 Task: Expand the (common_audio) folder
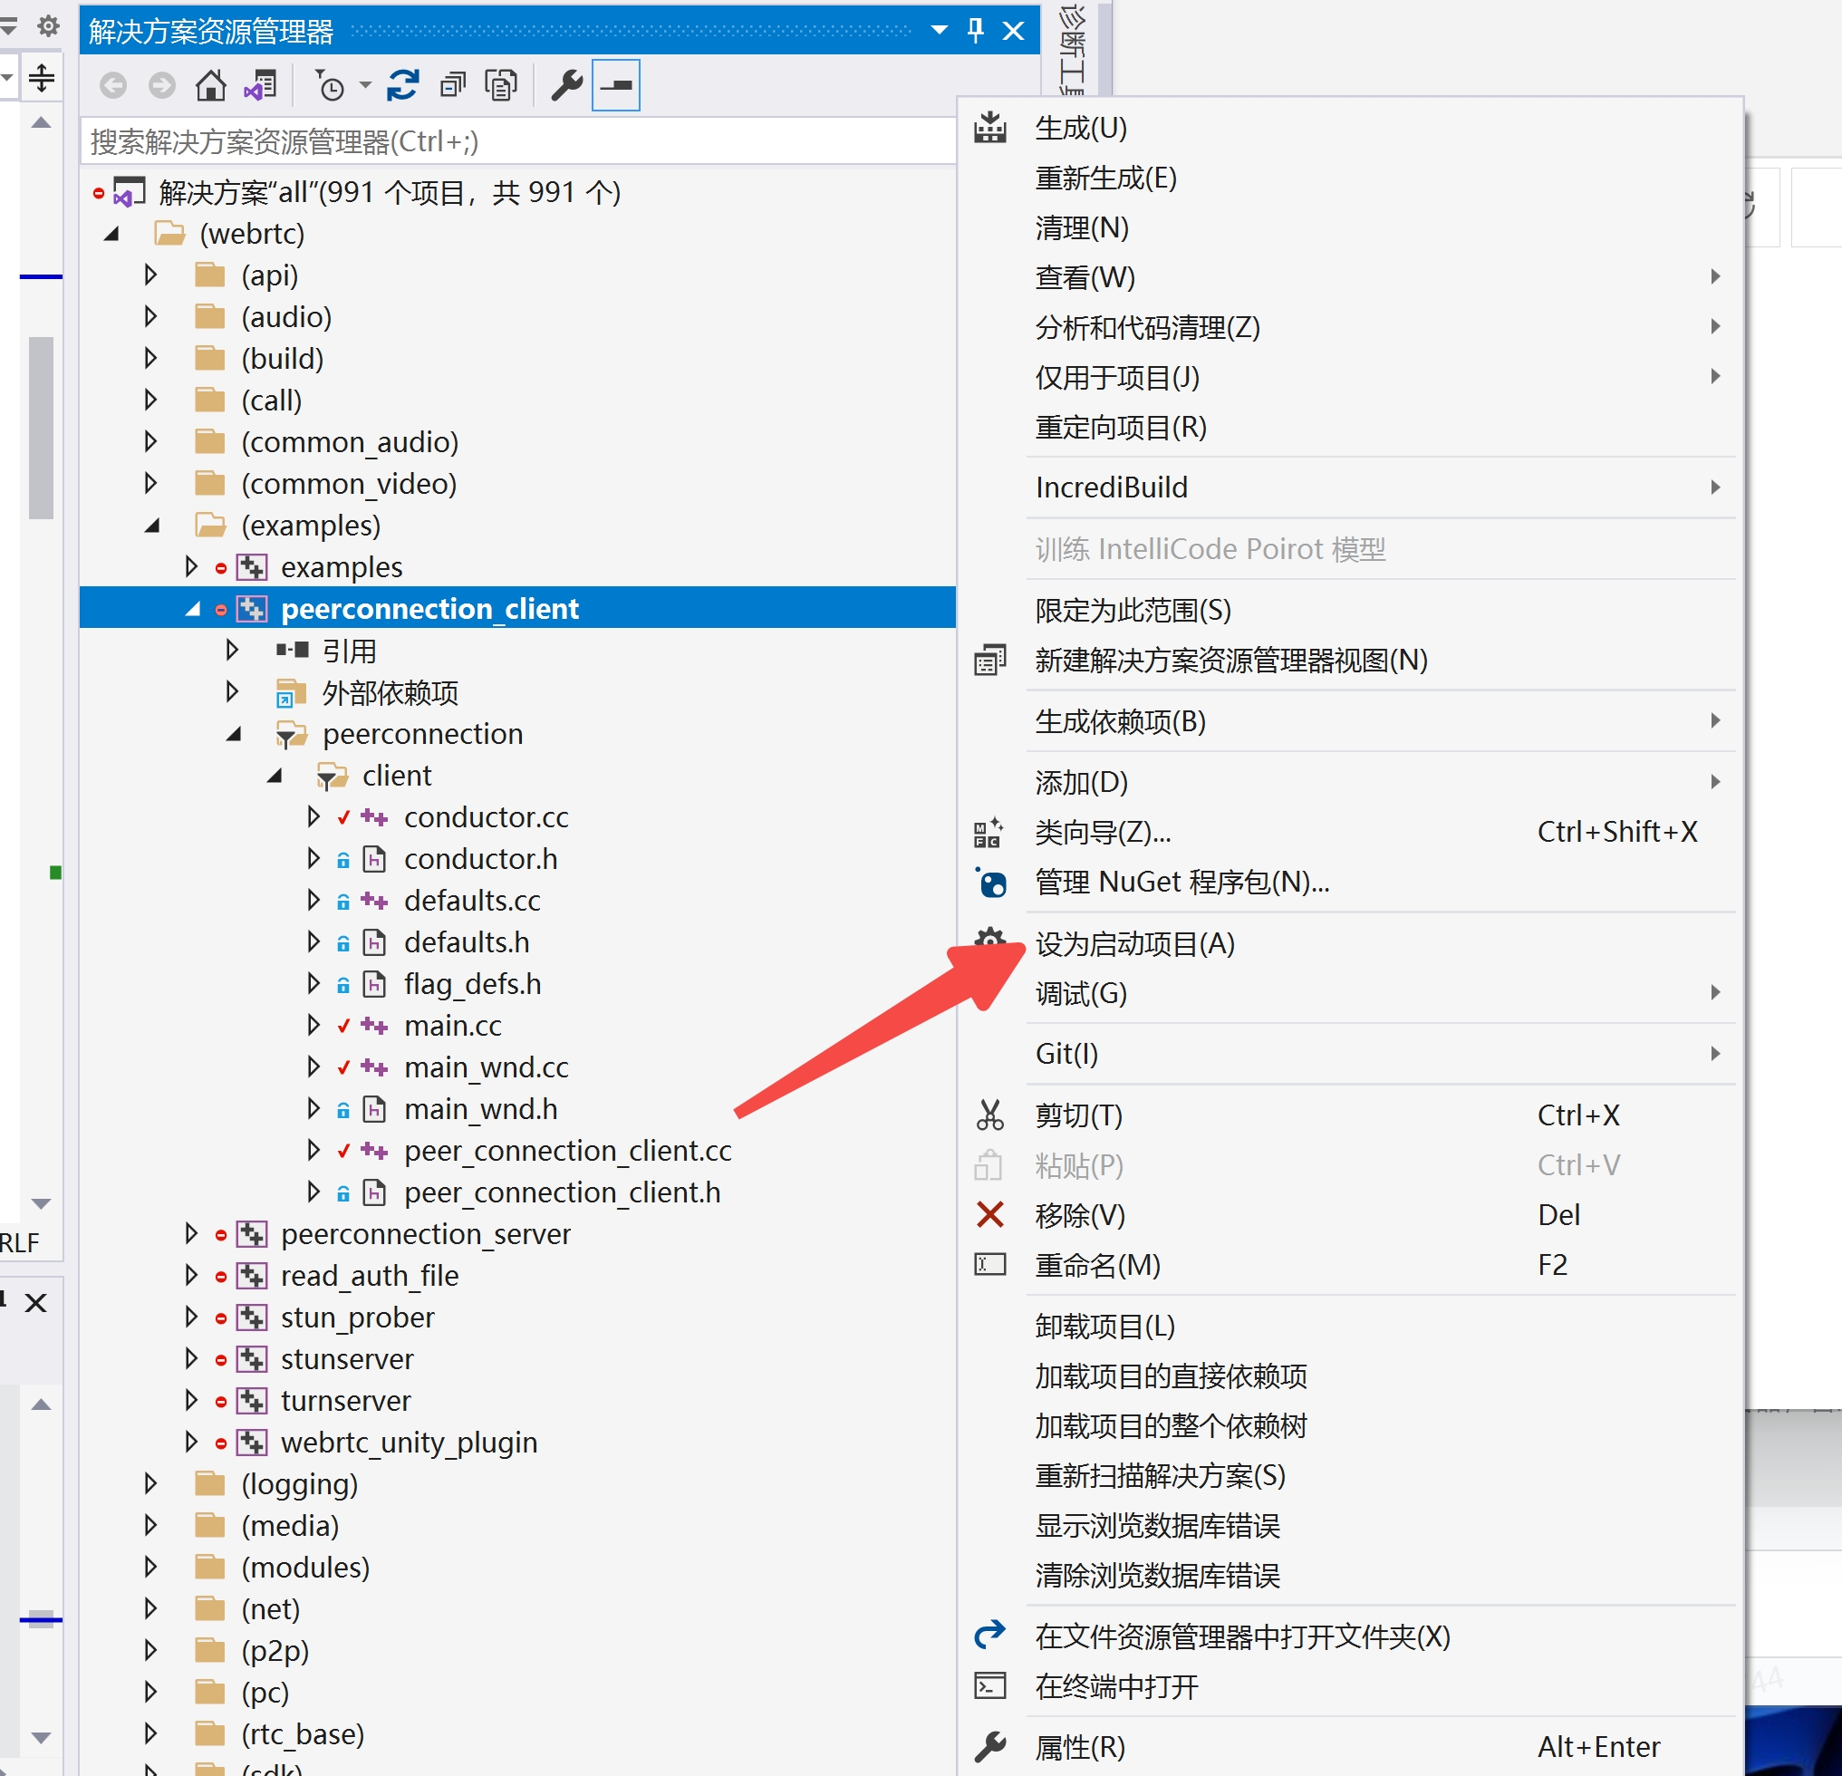(151, 441)
